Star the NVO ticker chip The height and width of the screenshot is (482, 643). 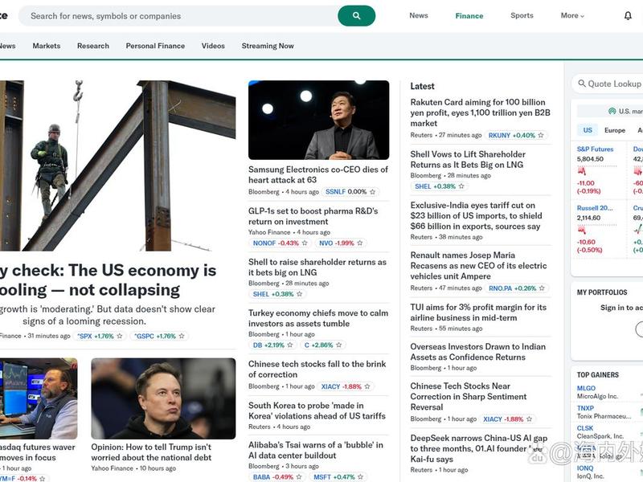pos(359,243)
